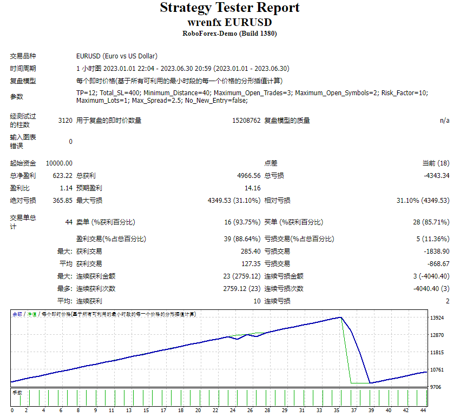Image resolution: width=460 pixels, height=417 pixels.
Task: Click the RoboForex-Demo (Build 1380) line
Action: (229, 34)
